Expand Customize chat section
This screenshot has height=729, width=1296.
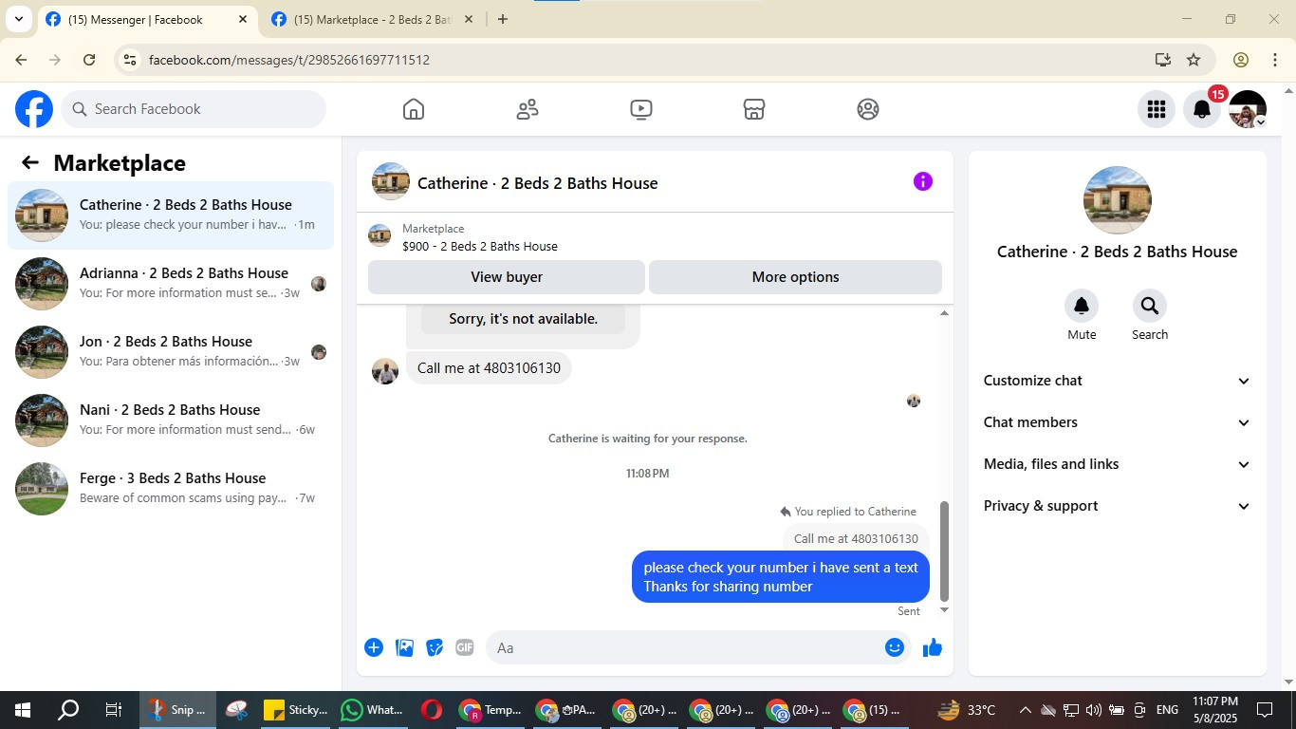point(1117,381)
